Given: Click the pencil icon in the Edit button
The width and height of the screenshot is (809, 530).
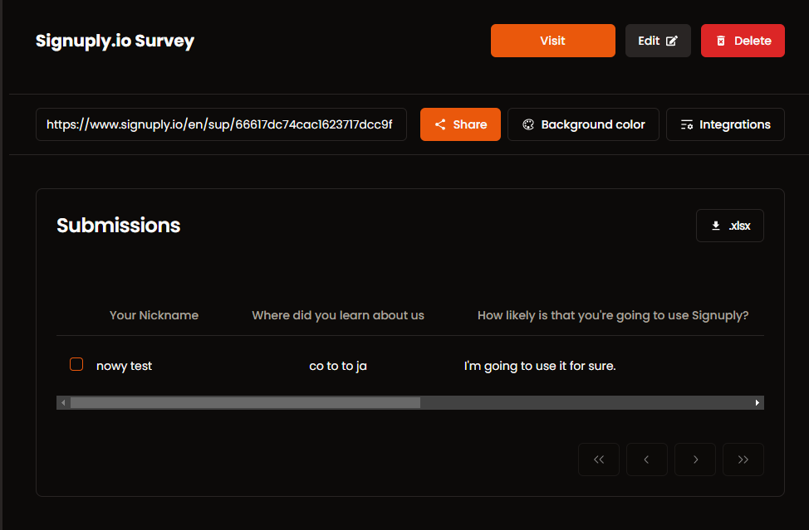Looking at the screenshot, I should click(x=672, y=41).
